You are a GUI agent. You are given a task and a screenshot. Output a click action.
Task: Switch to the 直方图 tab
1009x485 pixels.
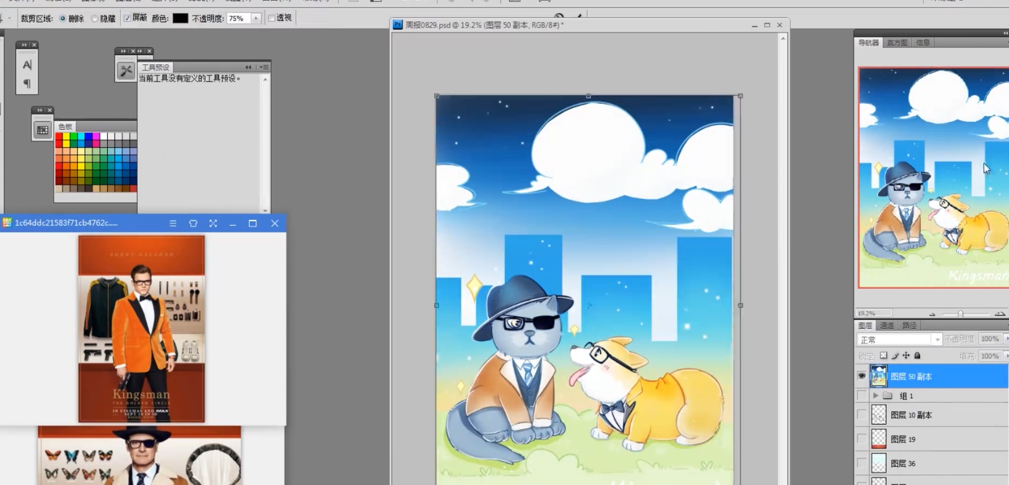click(897, 43)
